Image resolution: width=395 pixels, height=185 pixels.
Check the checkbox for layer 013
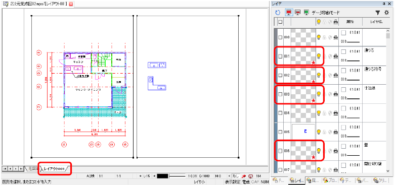280,94
